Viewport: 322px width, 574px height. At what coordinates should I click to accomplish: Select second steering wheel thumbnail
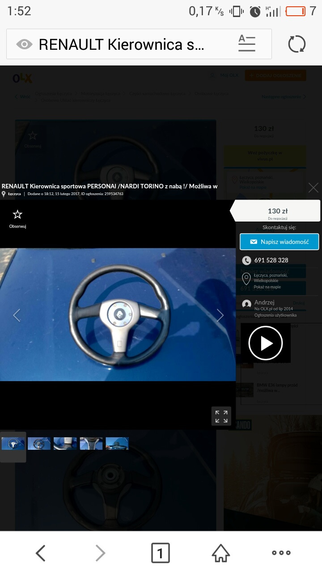tap(39, 444)
